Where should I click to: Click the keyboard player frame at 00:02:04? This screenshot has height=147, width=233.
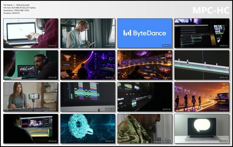[31, 97]
